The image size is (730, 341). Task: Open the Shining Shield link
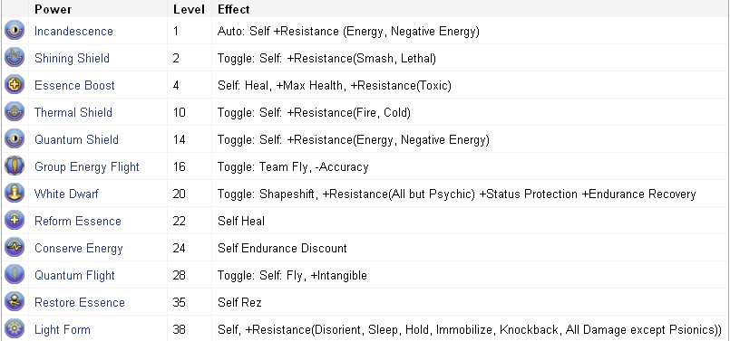[x=73, y=58]
